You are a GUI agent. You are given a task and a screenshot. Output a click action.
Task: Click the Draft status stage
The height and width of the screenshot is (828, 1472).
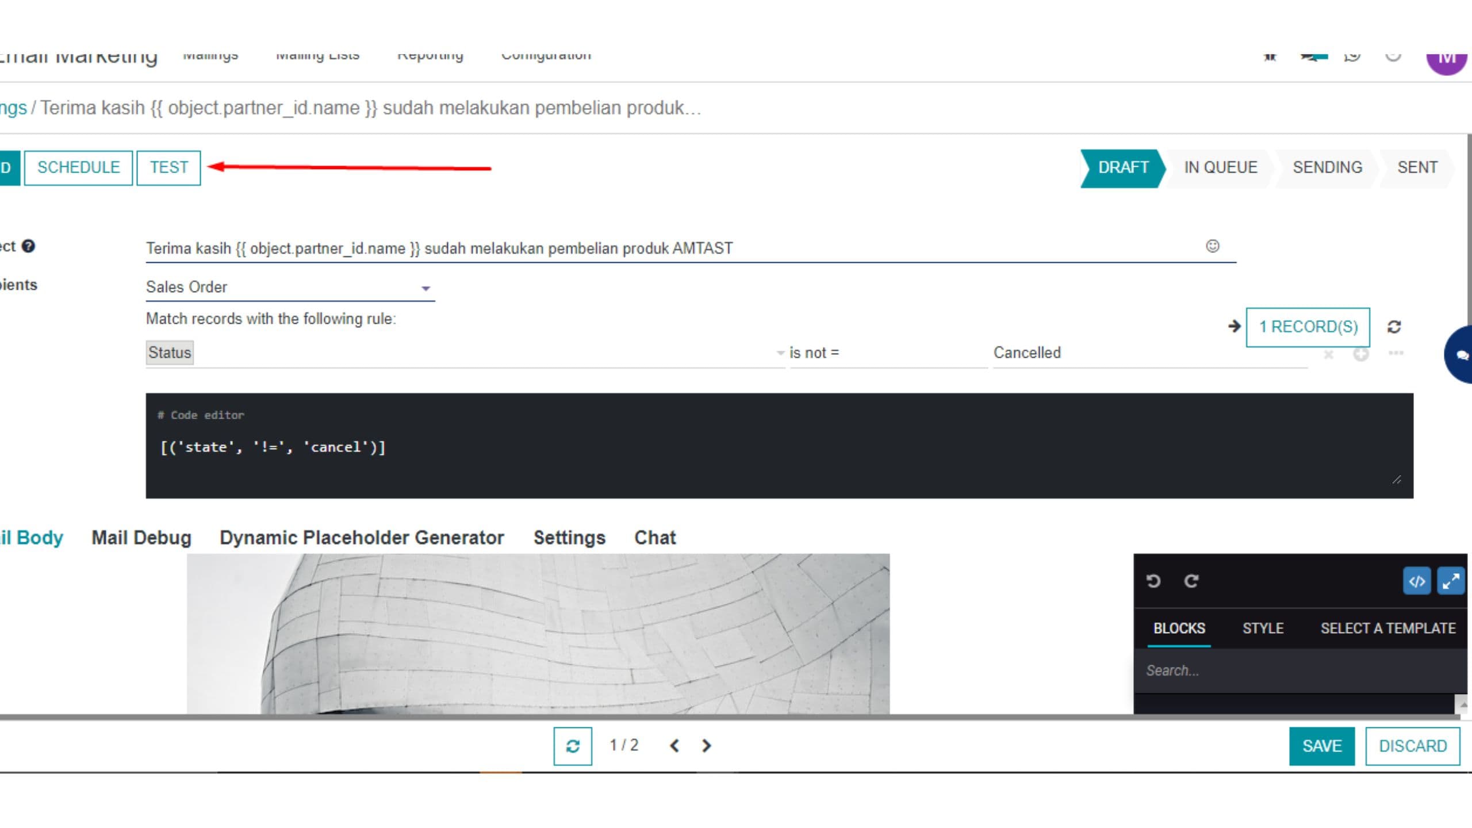click(x=1123, y=167)
